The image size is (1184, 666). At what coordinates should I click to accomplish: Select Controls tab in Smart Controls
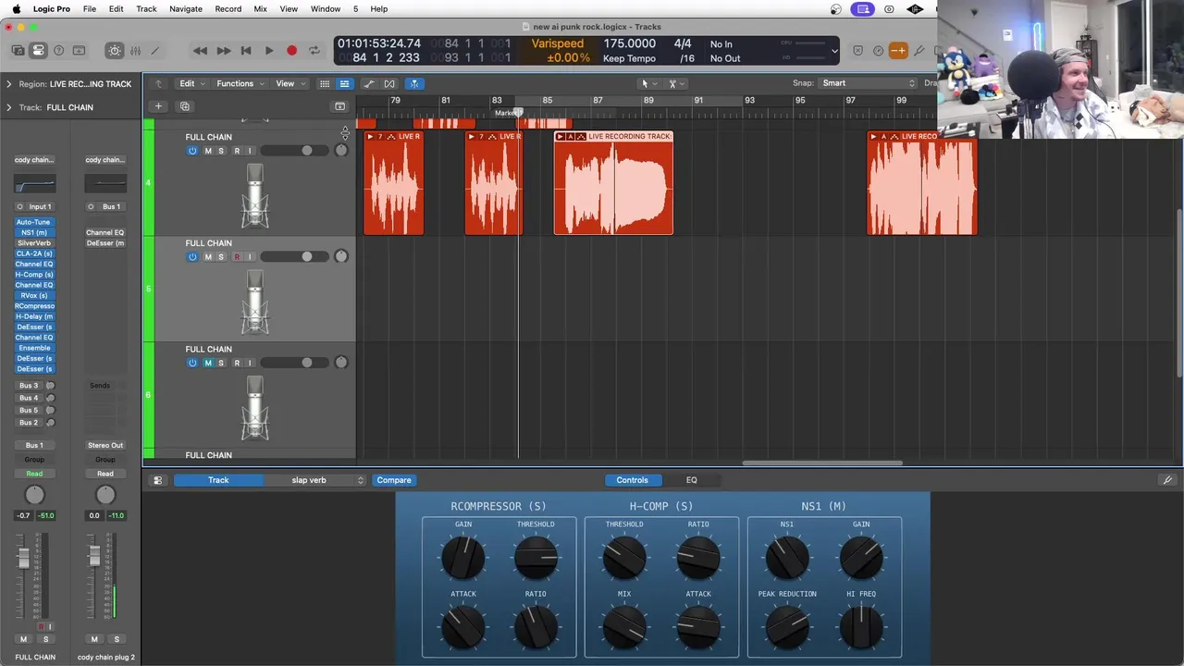[x=633, y=480]
